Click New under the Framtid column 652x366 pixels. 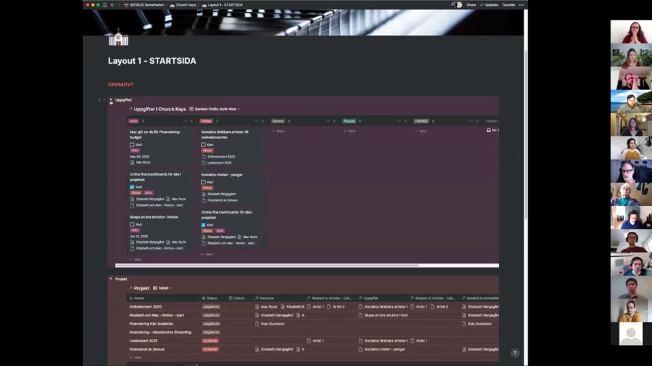coord(421,131)
